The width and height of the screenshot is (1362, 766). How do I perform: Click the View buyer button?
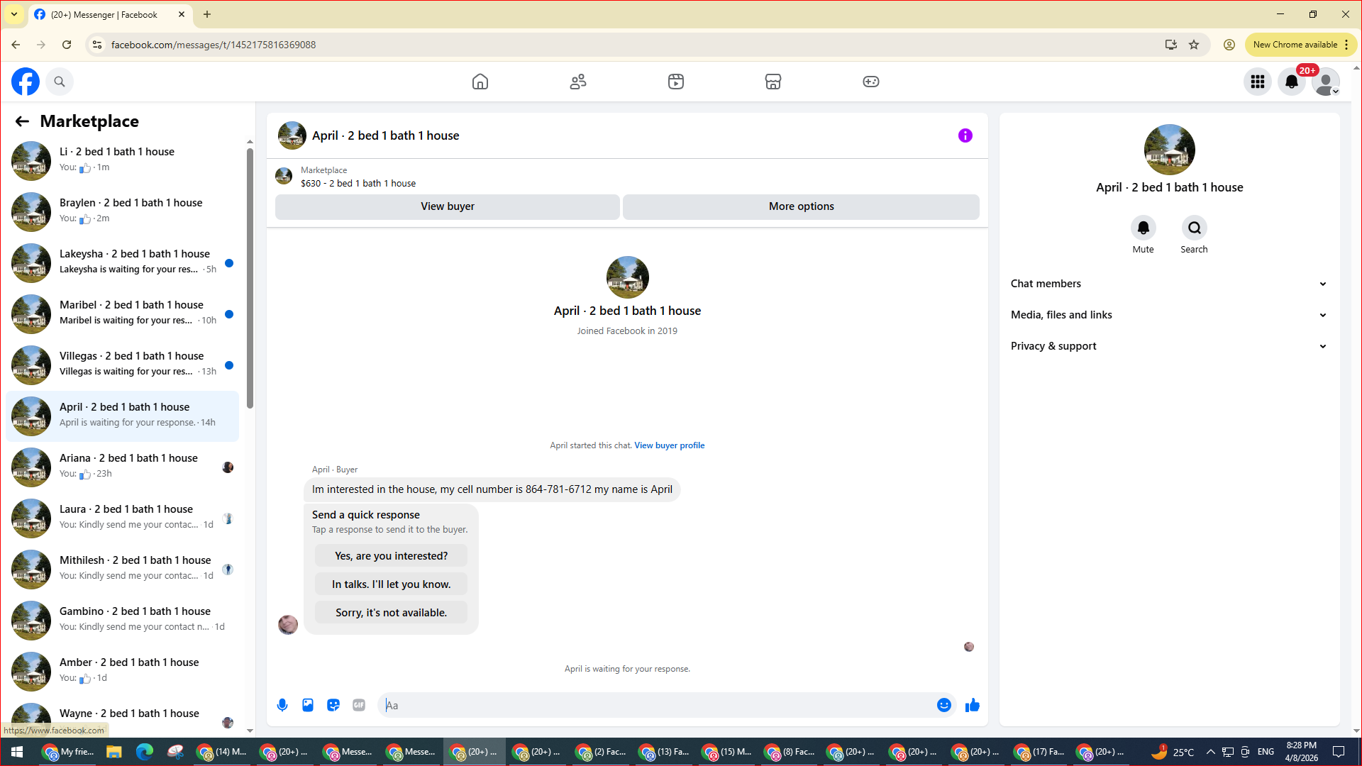pyautogui.click(x=447, y=206)
